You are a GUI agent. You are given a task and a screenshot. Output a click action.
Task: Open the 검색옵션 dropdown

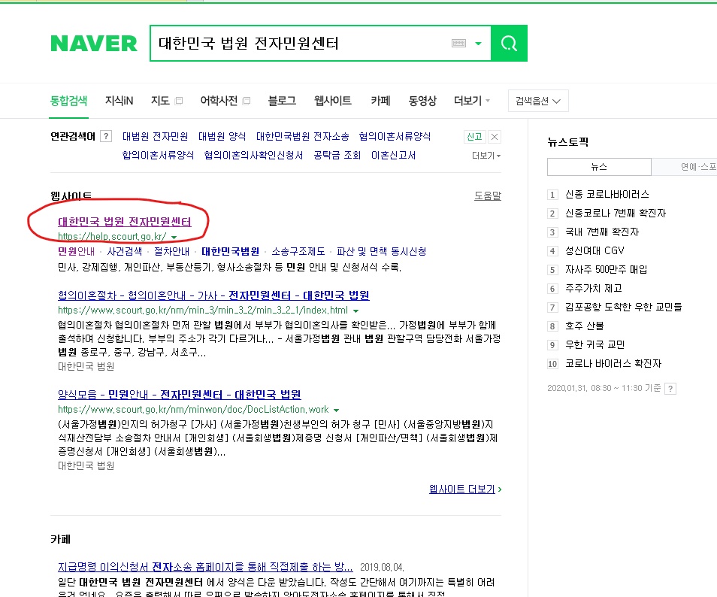coord(538,101)
